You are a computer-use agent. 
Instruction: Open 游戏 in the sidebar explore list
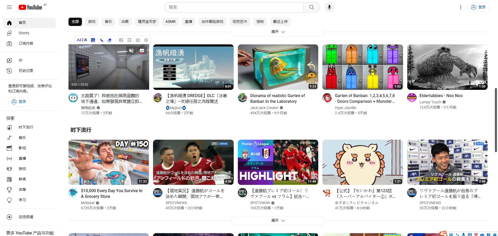point(30,169)
